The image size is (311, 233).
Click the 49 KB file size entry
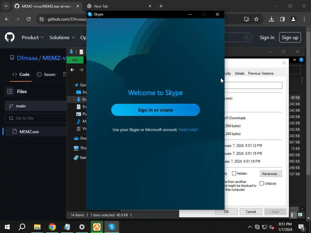(x=295, y=98)
